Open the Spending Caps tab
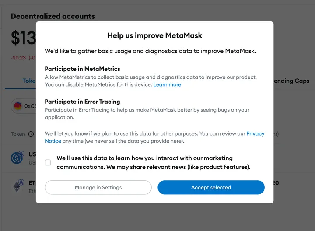Viewport: 315px width, 231px height. pos(291,81)
